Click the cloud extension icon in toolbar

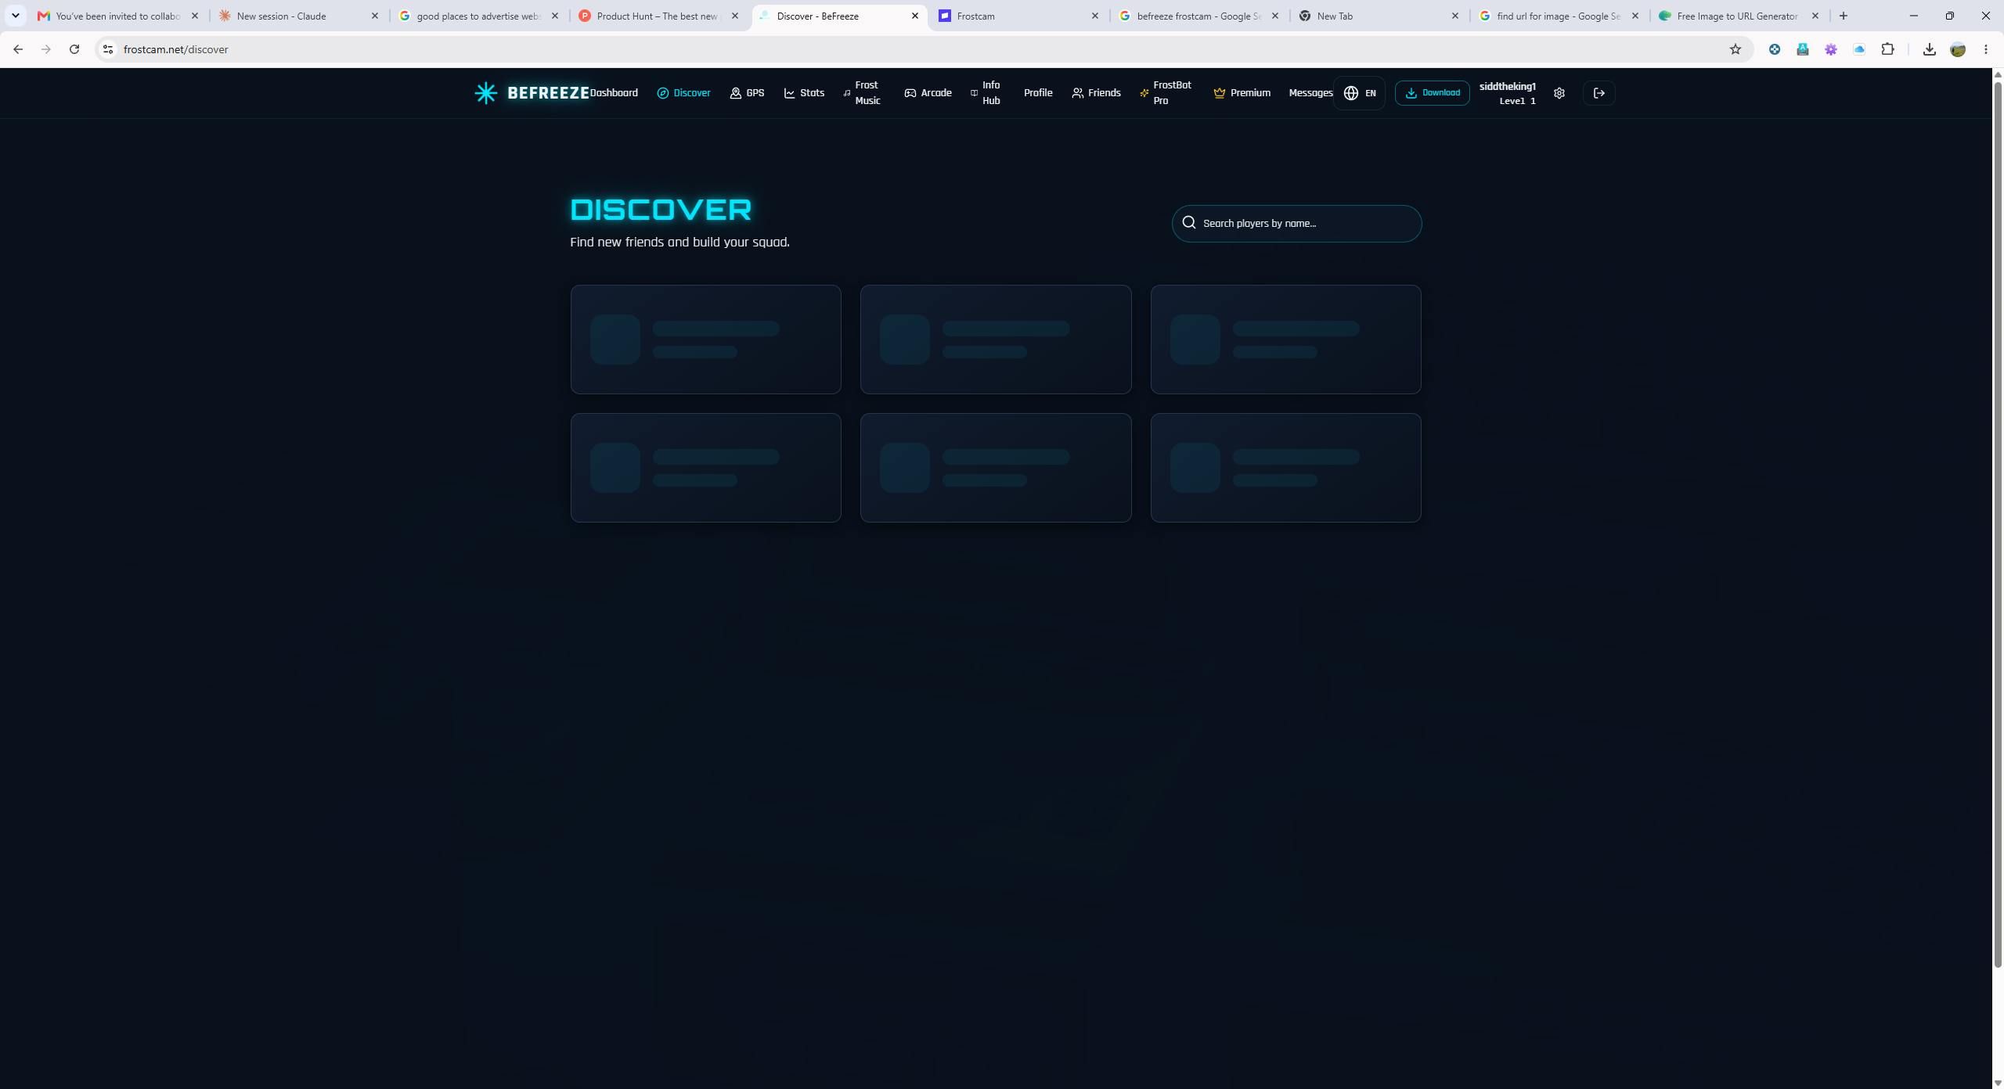click(x=1859, y=49)
